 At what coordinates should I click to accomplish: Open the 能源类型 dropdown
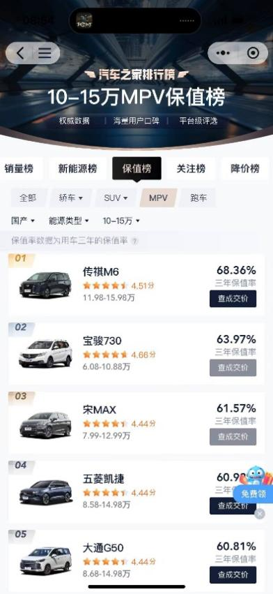click(x=69, y=221)
